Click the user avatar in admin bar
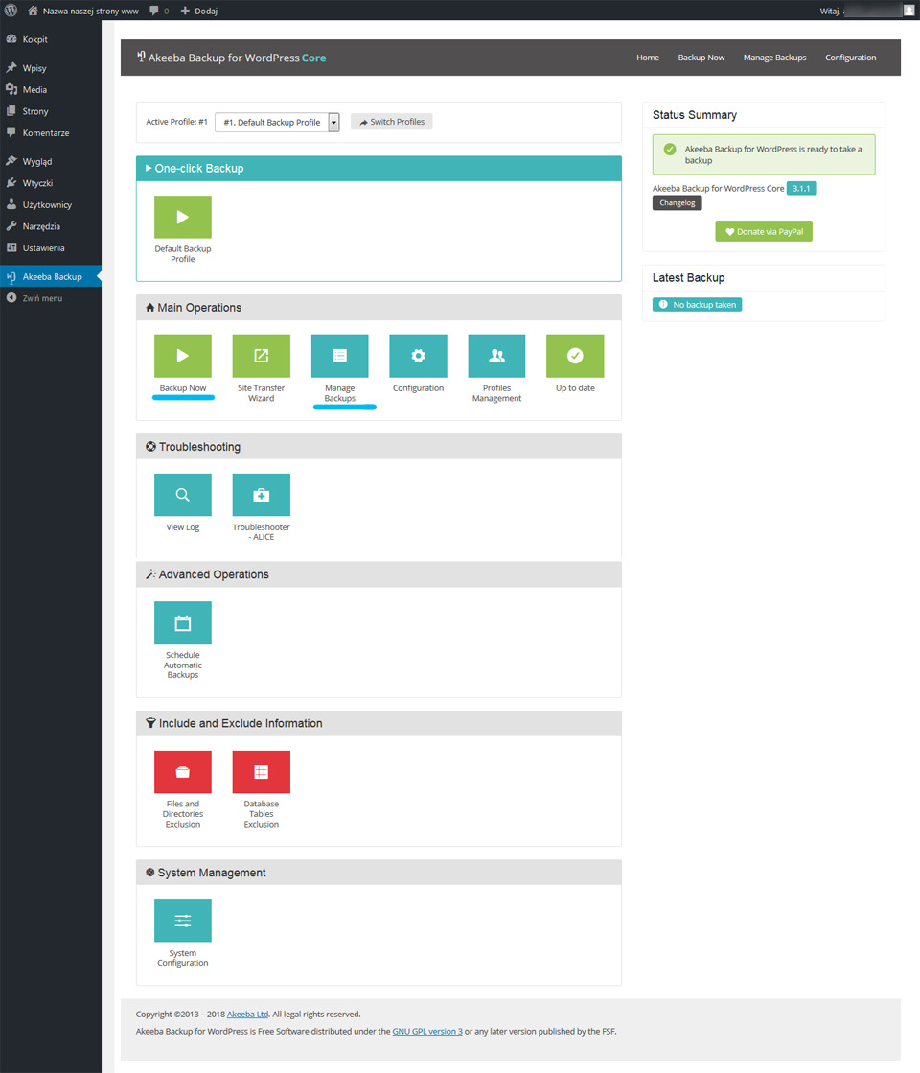This screenshot has width=920, height=1073. pyautogui.click(x=909, y=11)
